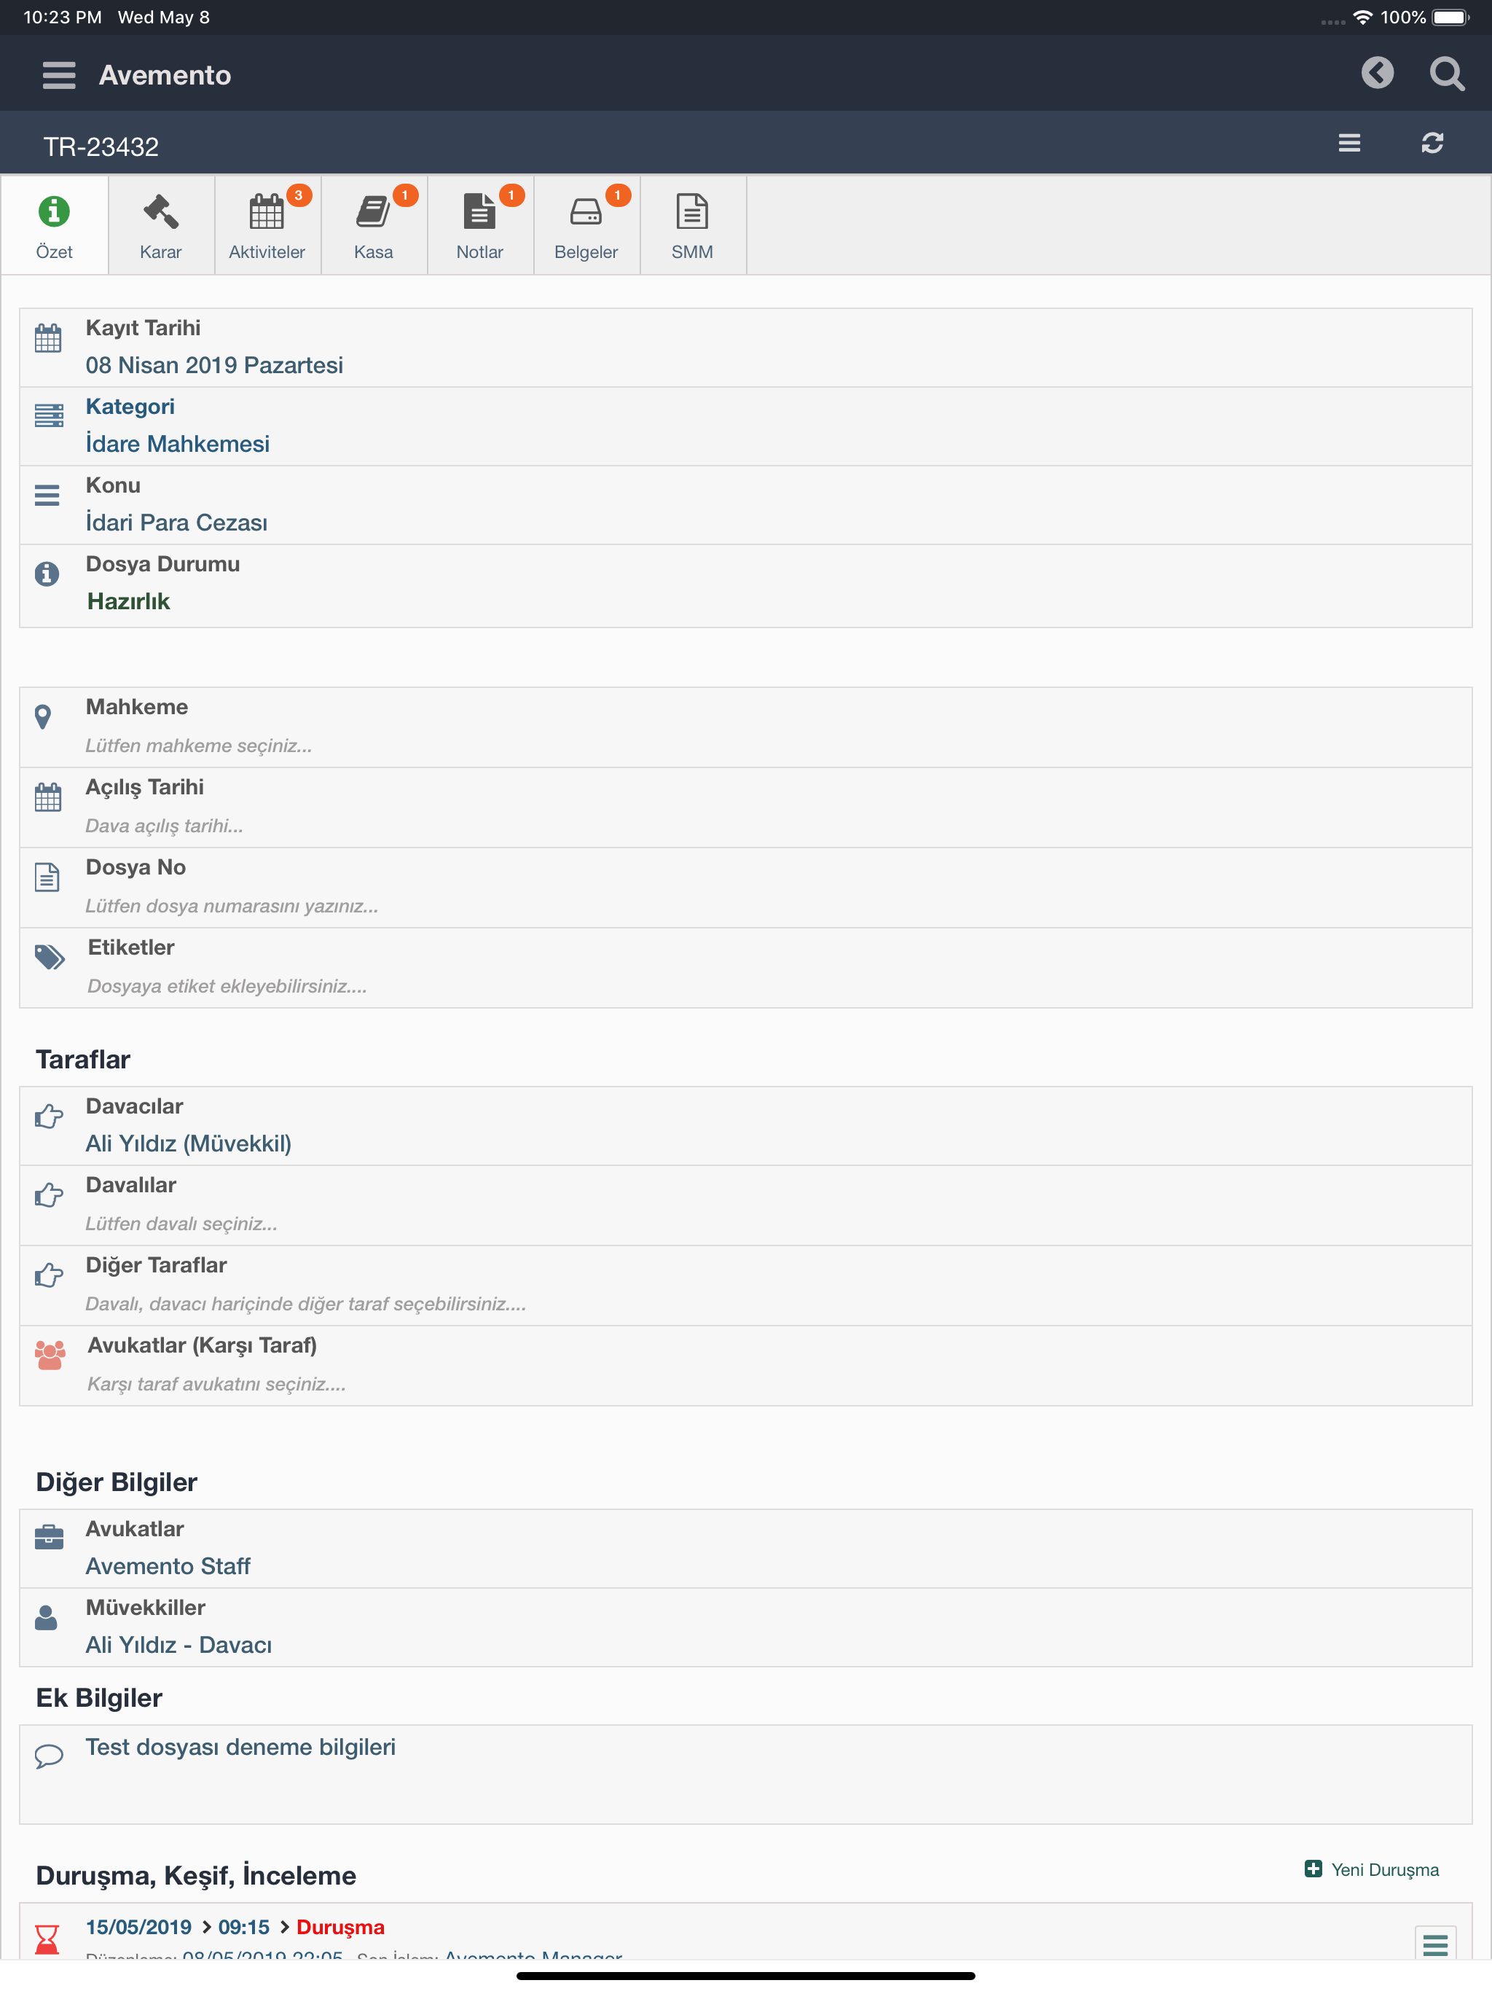Click the calendar icon beside Açılış Tarihi
Screen dimensions: 1492x1991
47,797
